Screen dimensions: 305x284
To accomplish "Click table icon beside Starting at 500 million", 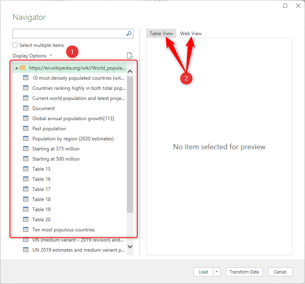I will (x=25, y=159).
